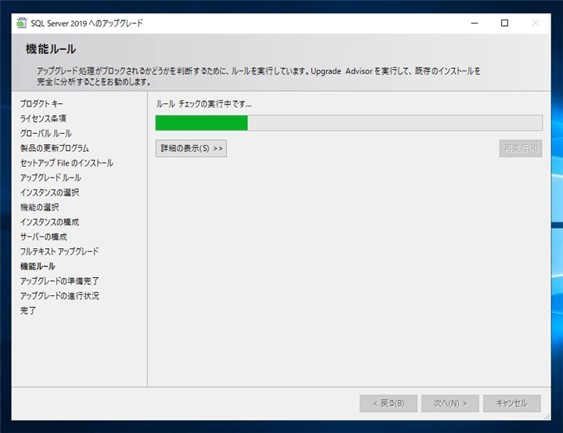Expand details with 詳細の表示(S) >> button
This screenshot has height=433, width=563.
point(191,148)
